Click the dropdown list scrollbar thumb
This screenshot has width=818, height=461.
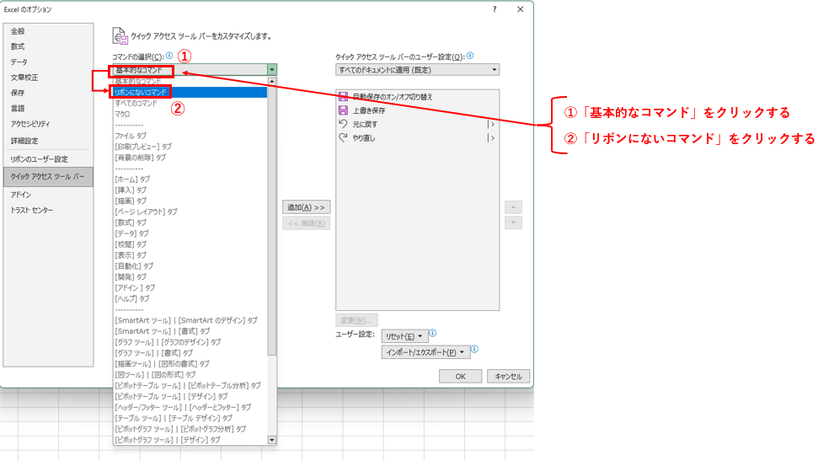click(272, 220)
